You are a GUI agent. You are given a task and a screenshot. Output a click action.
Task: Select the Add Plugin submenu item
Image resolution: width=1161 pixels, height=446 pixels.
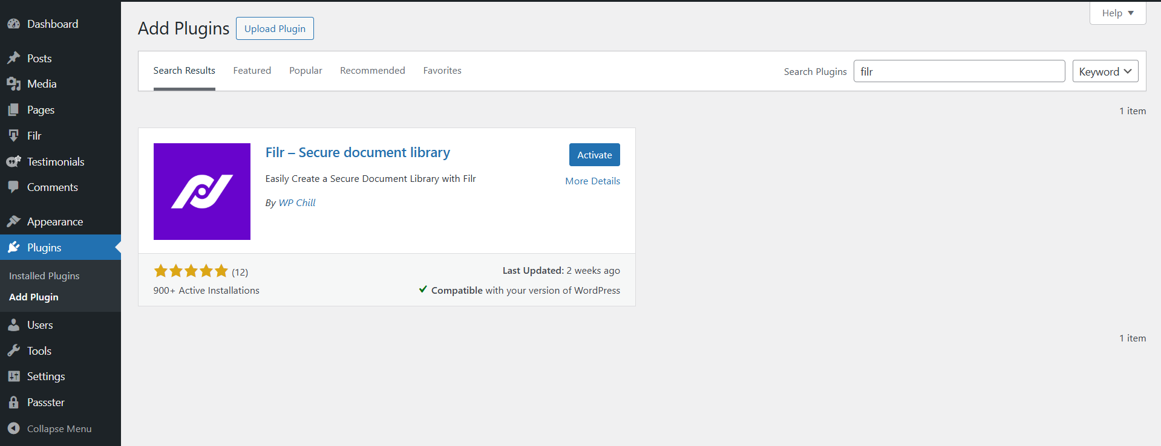coord(34,297)
